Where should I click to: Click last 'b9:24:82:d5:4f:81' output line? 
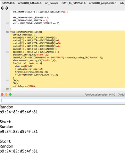(x=19, y=151)
